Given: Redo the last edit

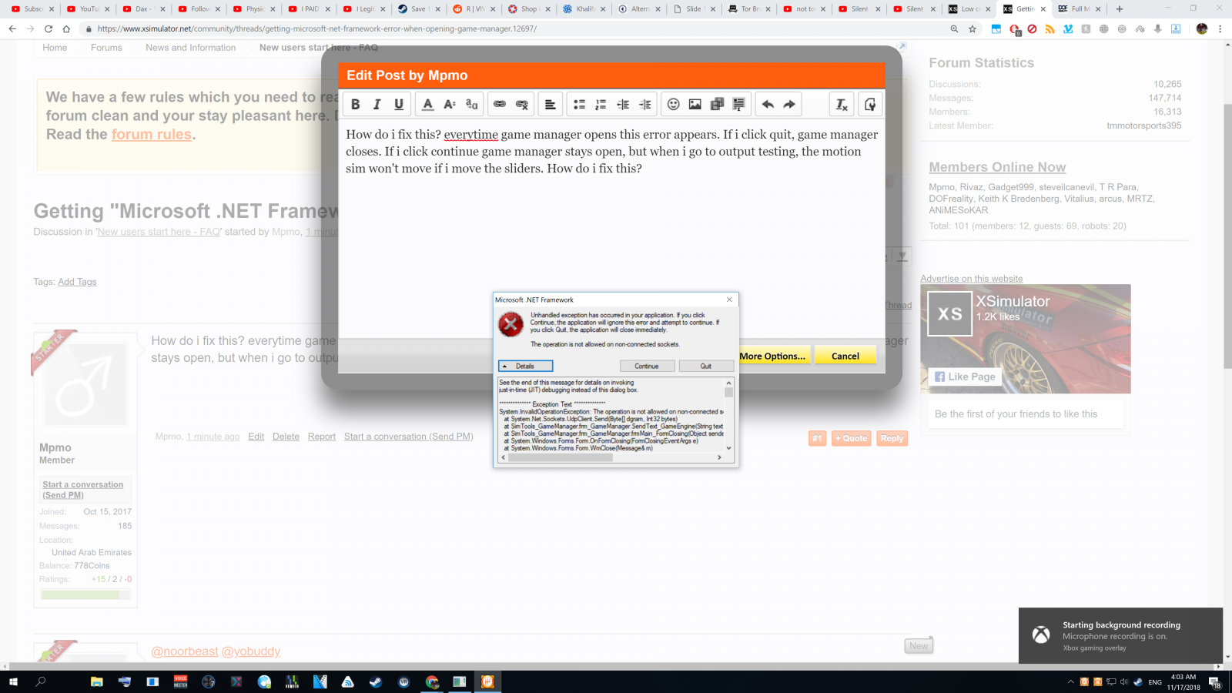Looking at the screenshot, I should (x=789, y=105).
